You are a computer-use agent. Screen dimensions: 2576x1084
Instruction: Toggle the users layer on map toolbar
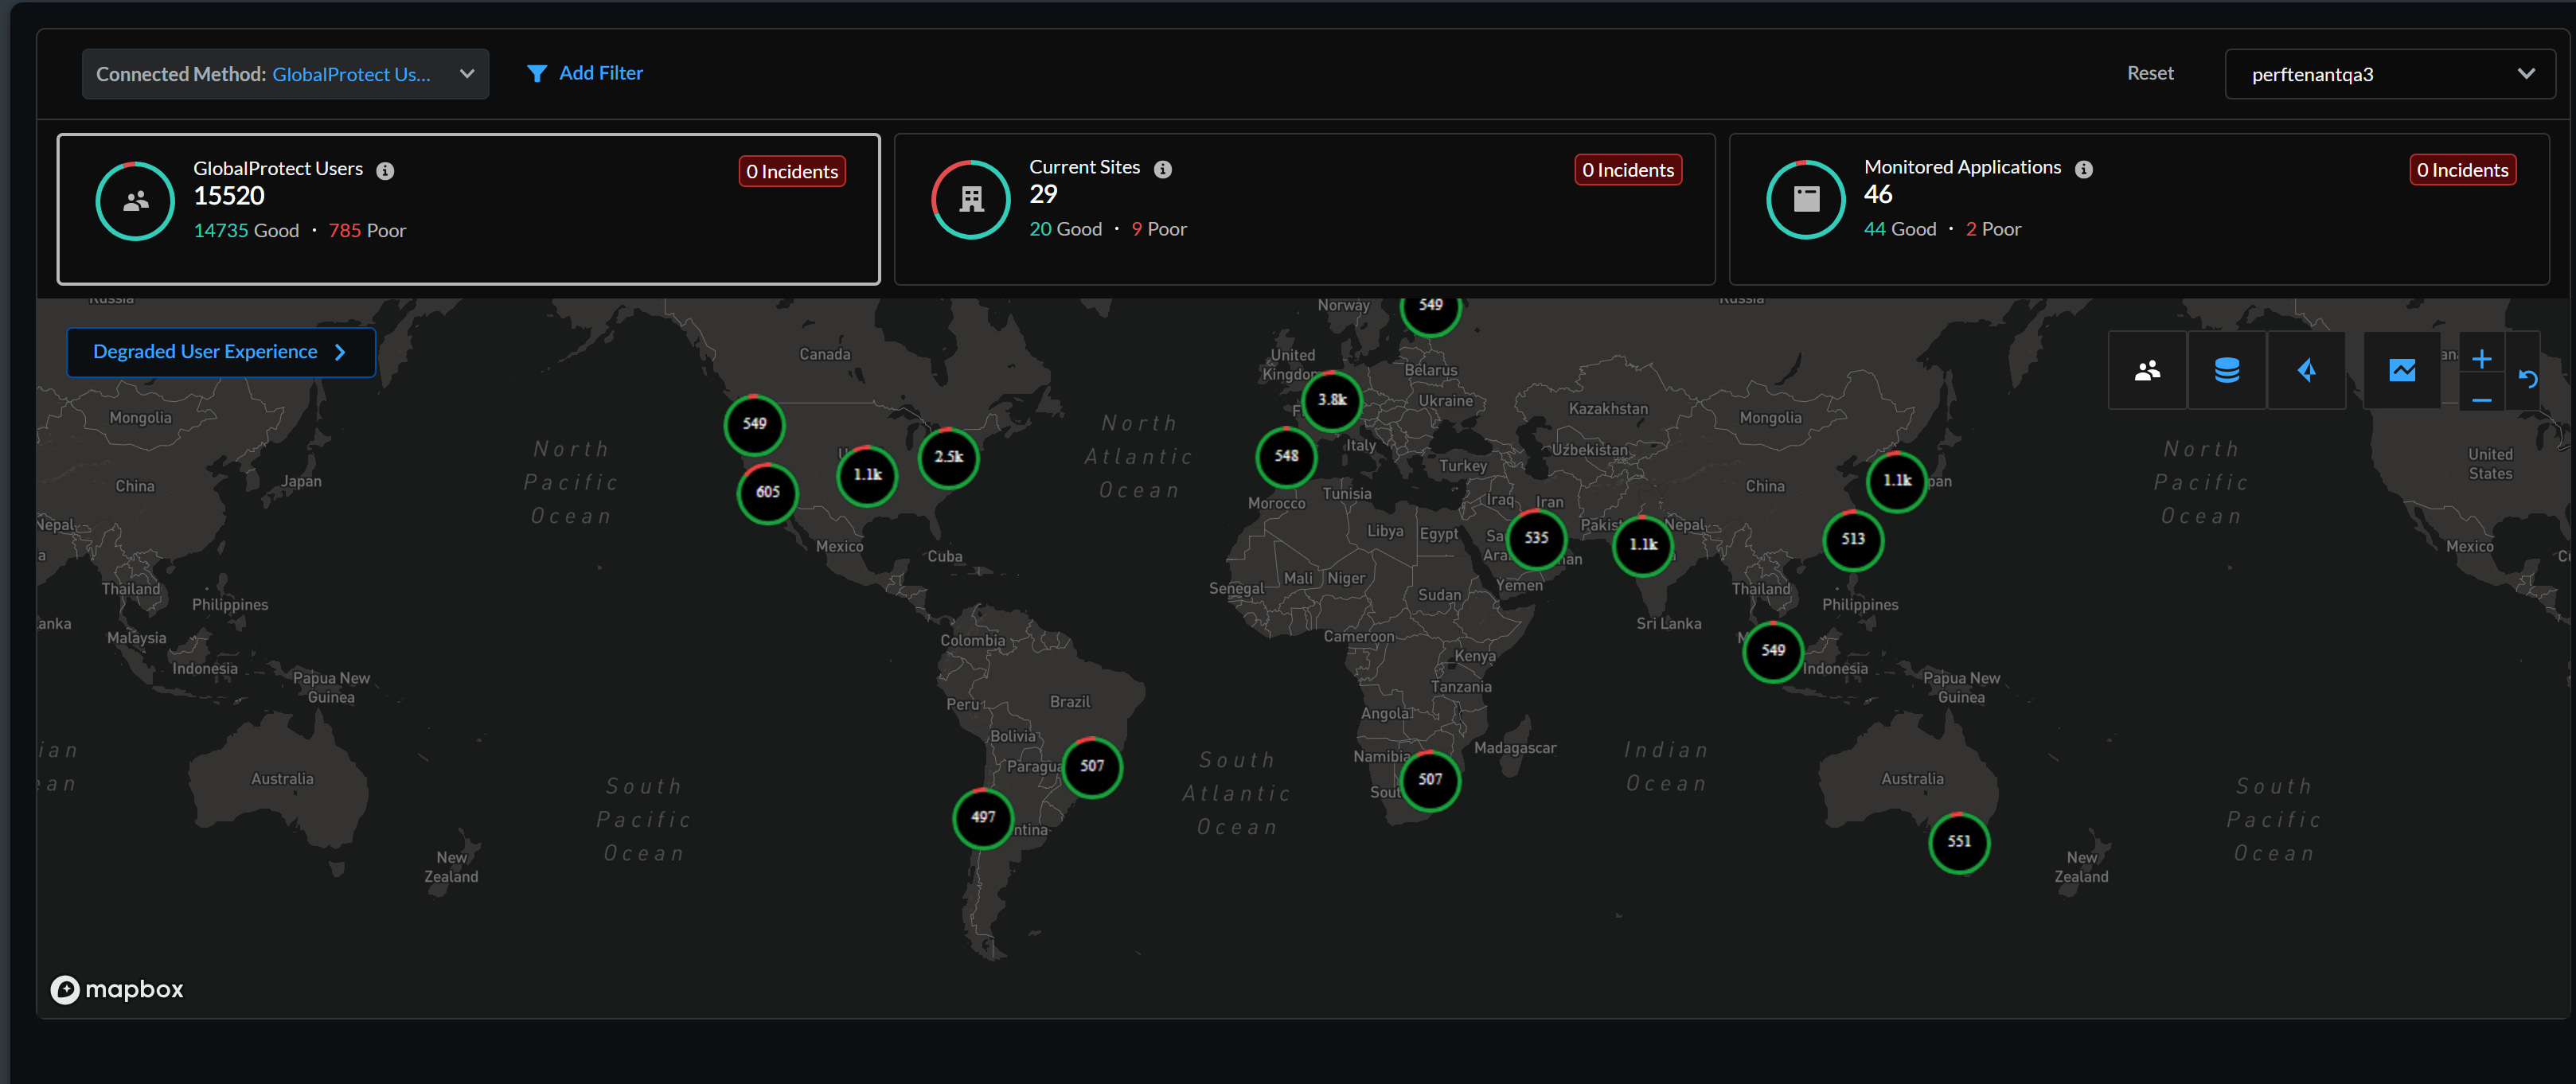(x=2146, y=371)
